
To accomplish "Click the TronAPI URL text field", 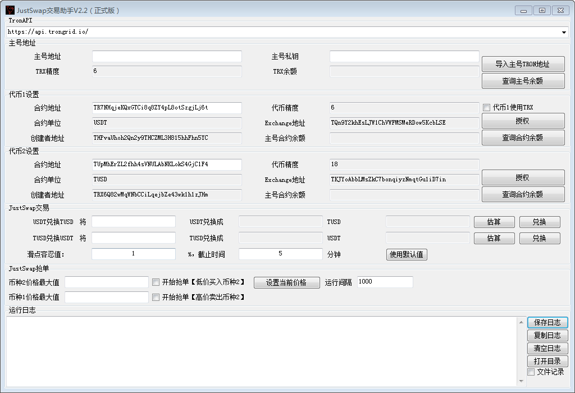I will point(283,32).
